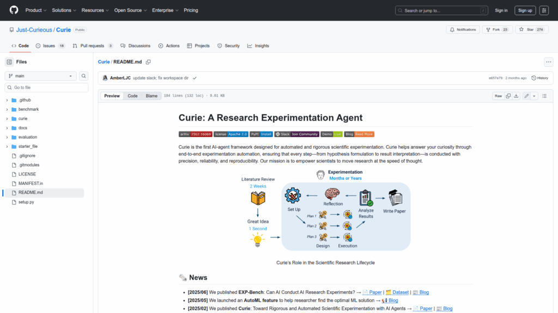This screenshot has width=558, height=313.
Task: Open the Resources menu
Action: tap(95, 10)
